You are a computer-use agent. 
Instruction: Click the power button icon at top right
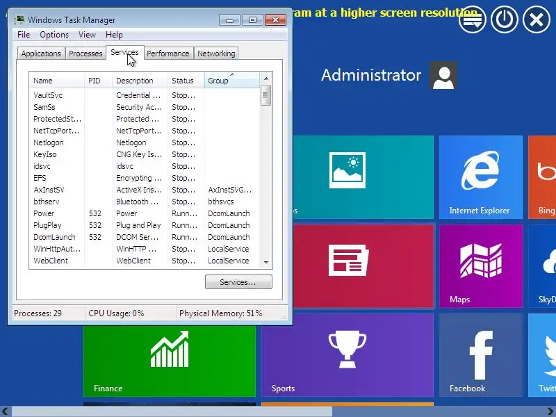pos(505,19)
